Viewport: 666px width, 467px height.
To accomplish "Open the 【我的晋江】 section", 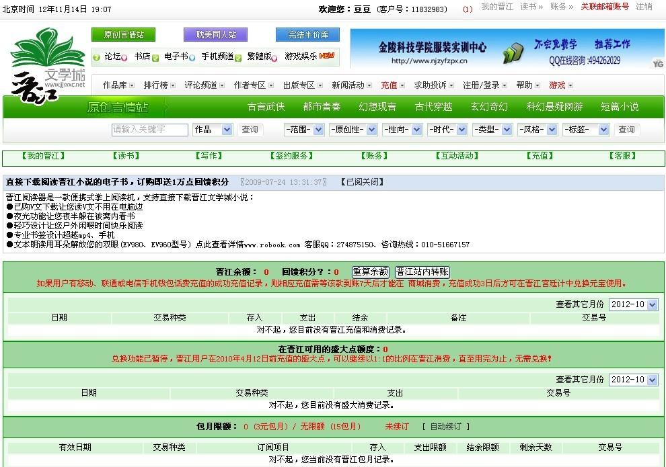I will (43, 156).
